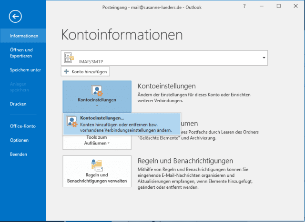Expand the Tools zum Aufräumen dropdown
This screenshot has width=305, height=222.
pyautogui.click(x=109, y=143)
